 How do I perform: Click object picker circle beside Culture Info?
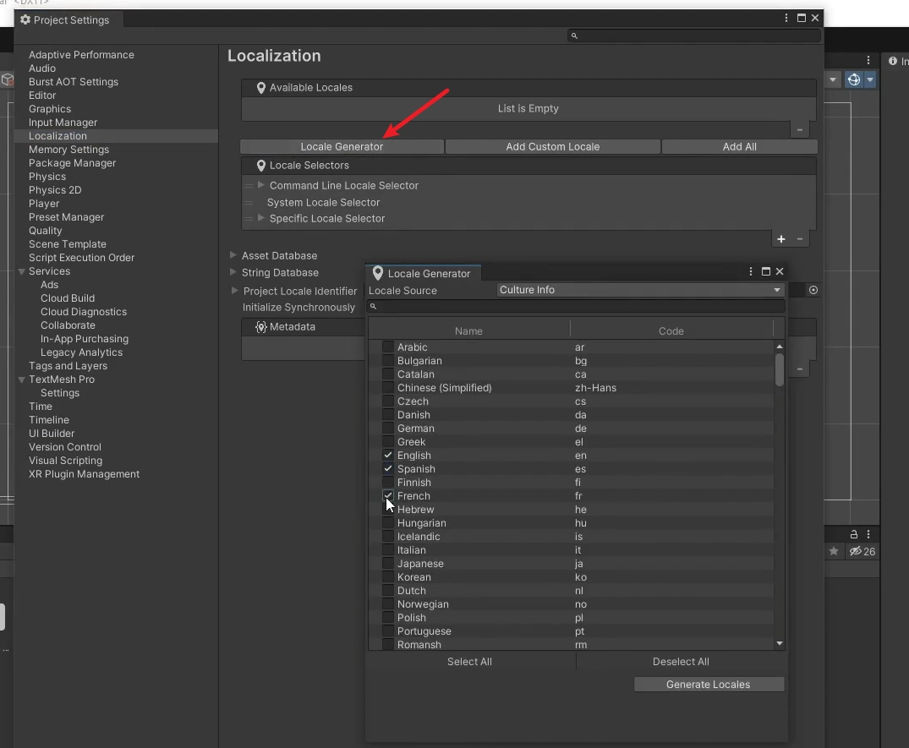point(813,290)
